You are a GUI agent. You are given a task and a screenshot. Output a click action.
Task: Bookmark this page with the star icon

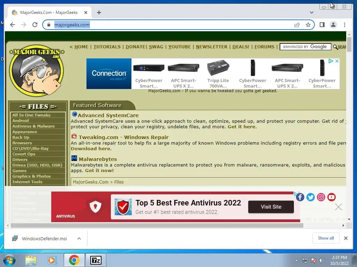click(x=308, y=25)
